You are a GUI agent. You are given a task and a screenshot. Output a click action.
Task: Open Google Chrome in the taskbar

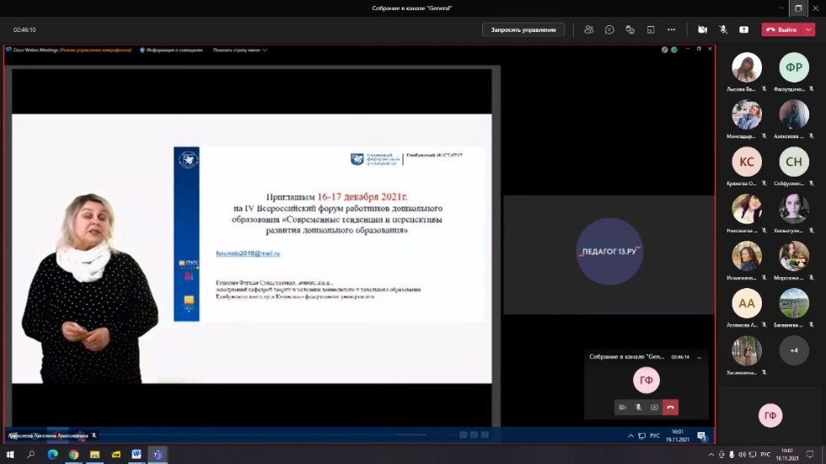pos(73,455)
